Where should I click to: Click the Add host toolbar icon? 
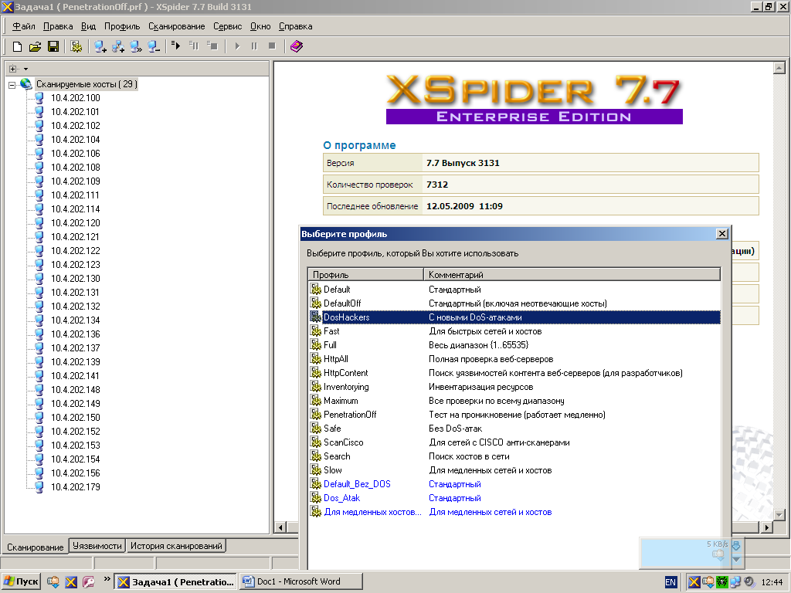[x=100, y=46]
